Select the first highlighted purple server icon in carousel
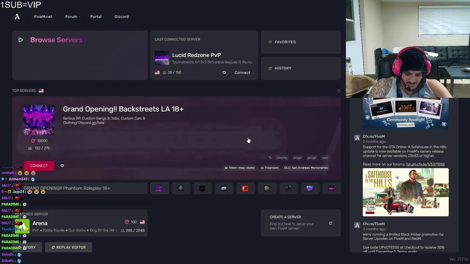Viewport: 470px width, 264px height. pos(159,188)
